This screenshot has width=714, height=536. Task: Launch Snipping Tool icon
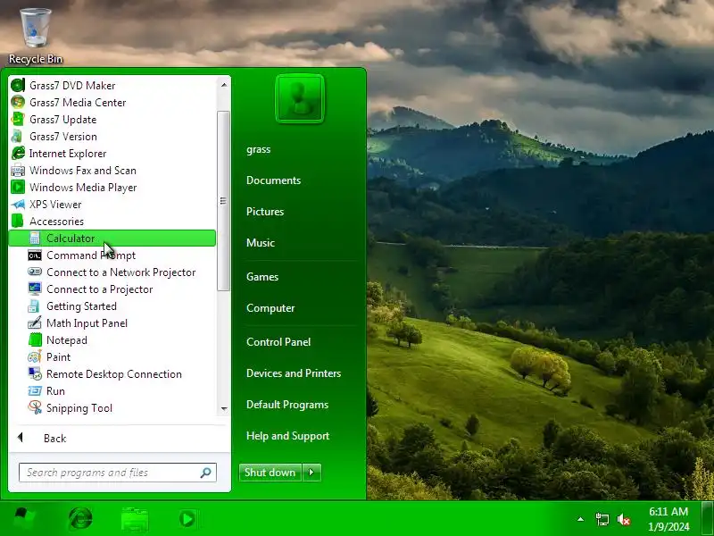click(x=35, y=407)
